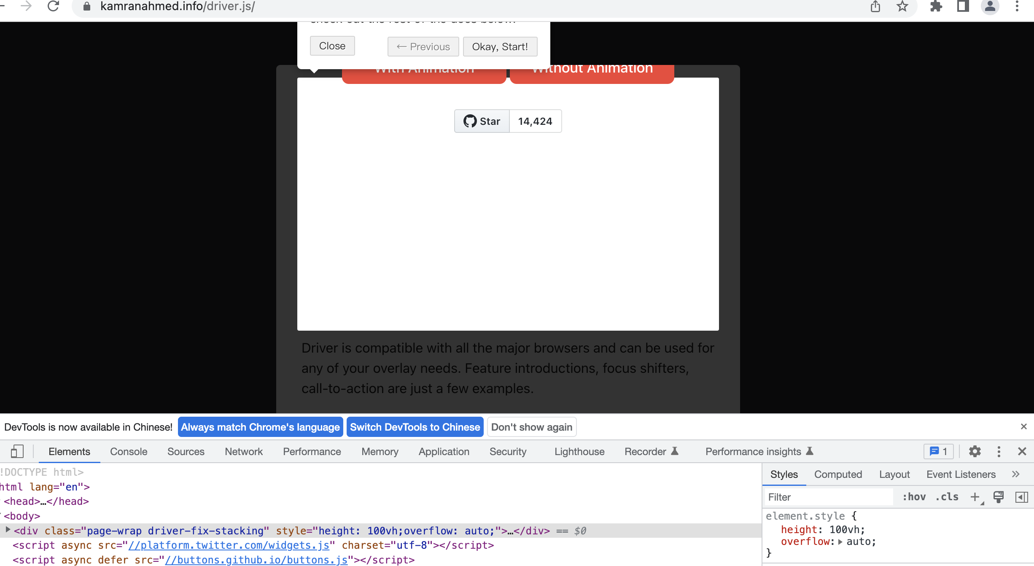The image size is (1034, 566).
Task: Open the browser extensions puzzle icon
Action: coord(936,6)
